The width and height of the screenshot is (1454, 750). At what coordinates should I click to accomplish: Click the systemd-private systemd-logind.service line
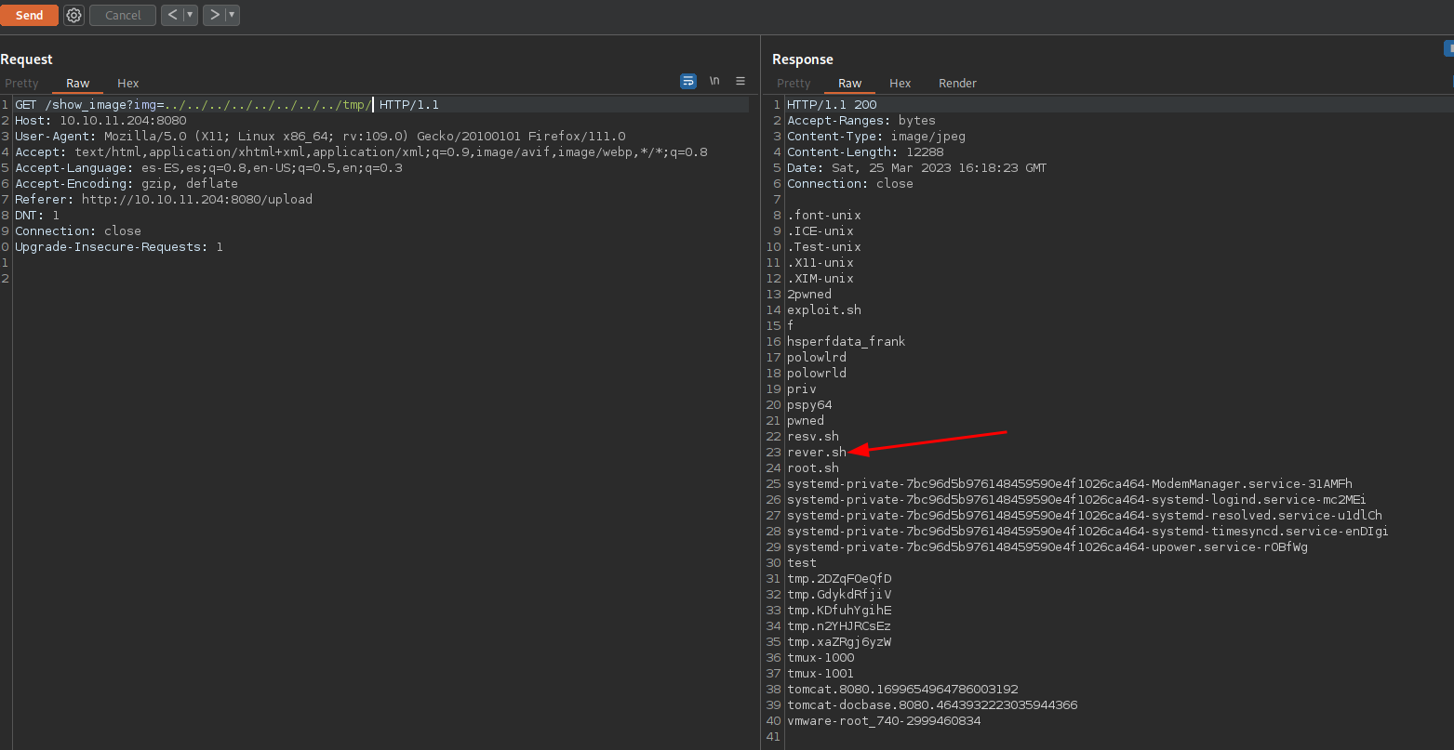[1077, 500]
